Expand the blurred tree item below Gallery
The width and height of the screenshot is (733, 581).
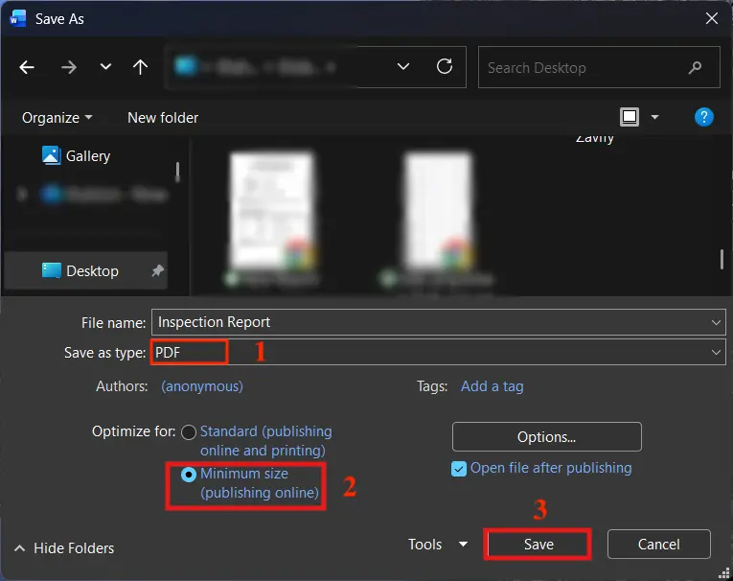click(x=21, y=194)
